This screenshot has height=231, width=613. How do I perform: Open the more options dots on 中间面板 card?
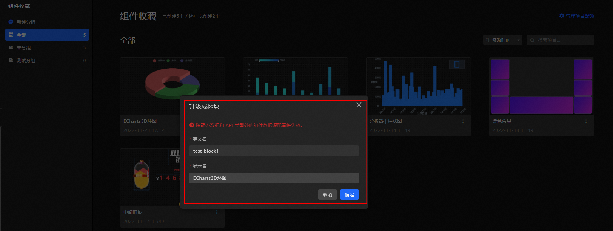coord(217,212)
